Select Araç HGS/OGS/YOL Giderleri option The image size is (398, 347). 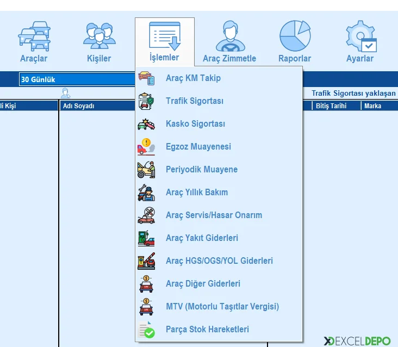(x=219, y=261)
